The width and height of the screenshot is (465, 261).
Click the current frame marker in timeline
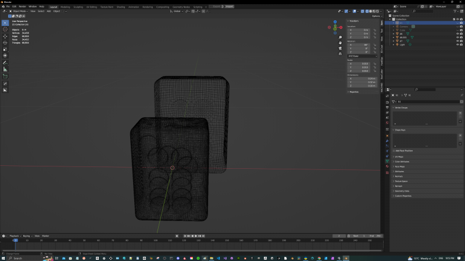coord(16,240)
